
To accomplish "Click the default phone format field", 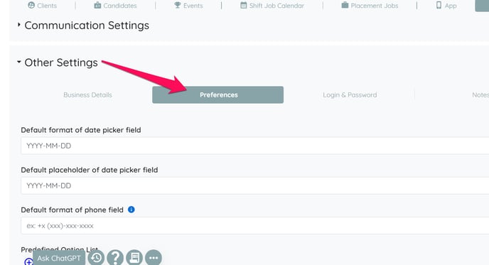I will point(254,225).
